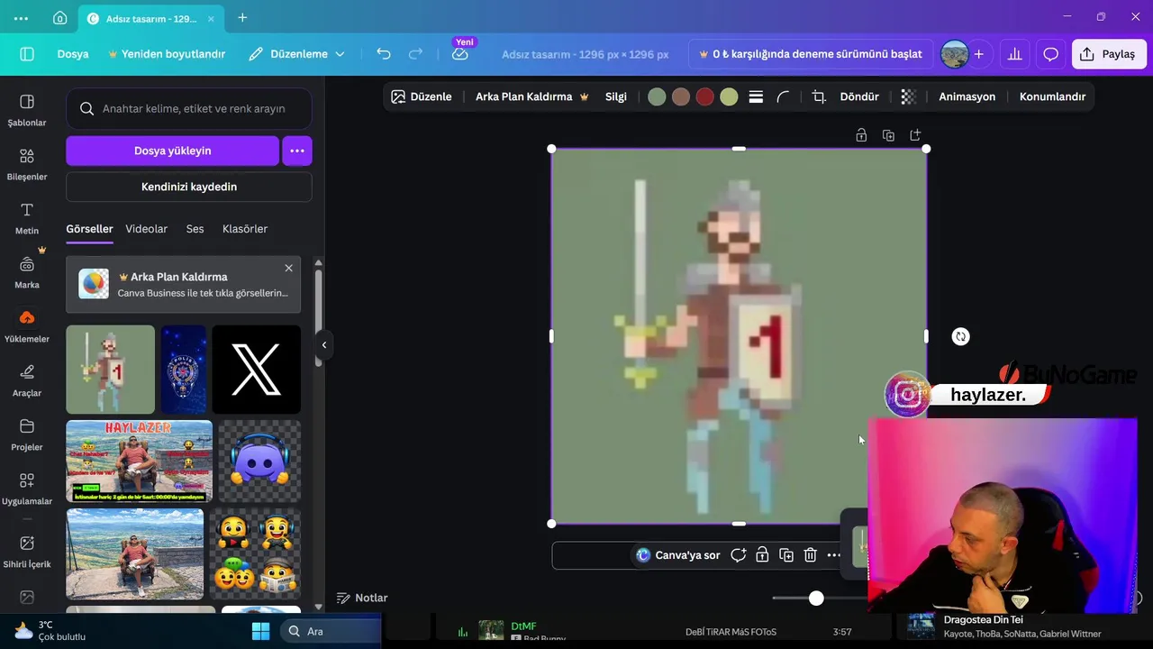Focus the uploads search field
This screenshot has height=649, width=1153.
189,108
